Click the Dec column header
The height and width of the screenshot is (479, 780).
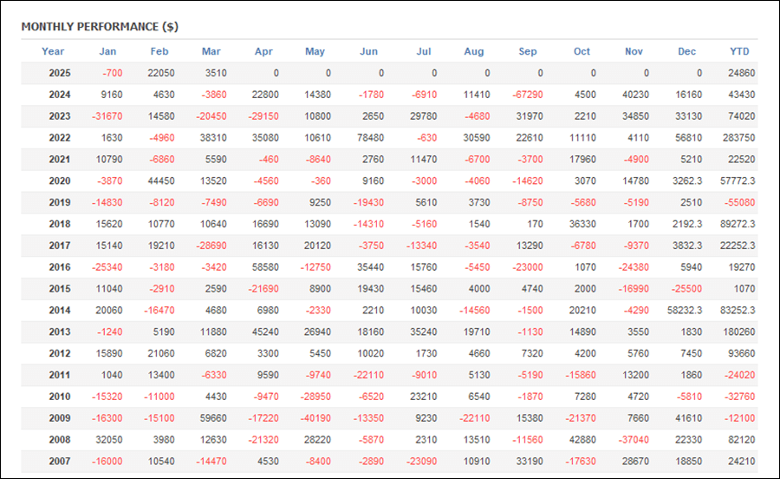686,51
